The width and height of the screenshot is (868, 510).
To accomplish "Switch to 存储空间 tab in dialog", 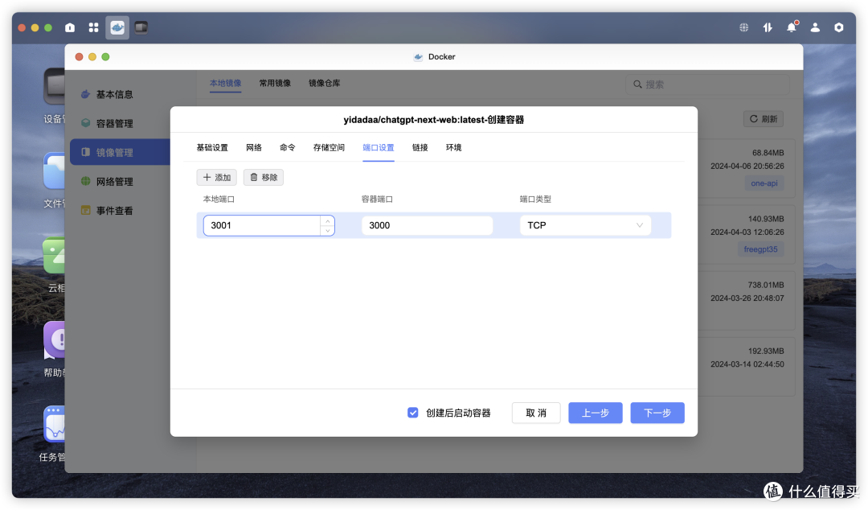I will click(329, 147).
